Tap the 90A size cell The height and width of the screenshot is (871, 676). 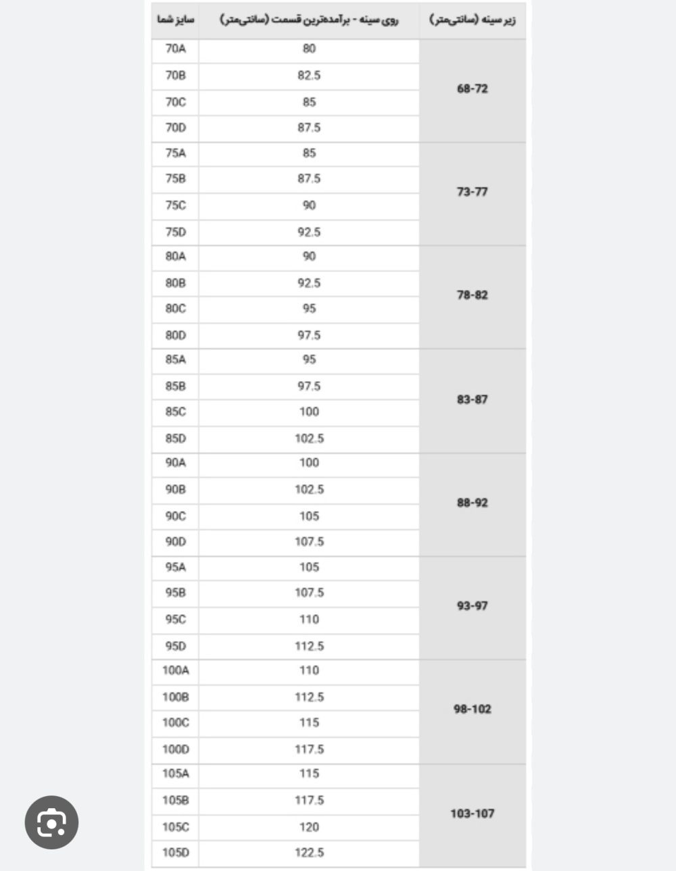(x=175, y=464)
